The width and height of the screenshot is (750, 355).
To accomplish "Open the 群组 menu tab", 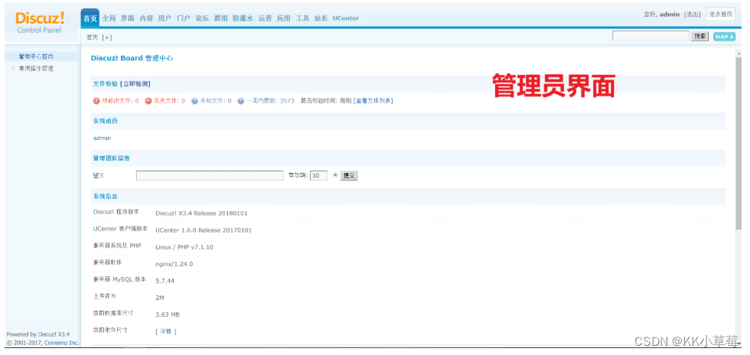I will click(221, 18).
